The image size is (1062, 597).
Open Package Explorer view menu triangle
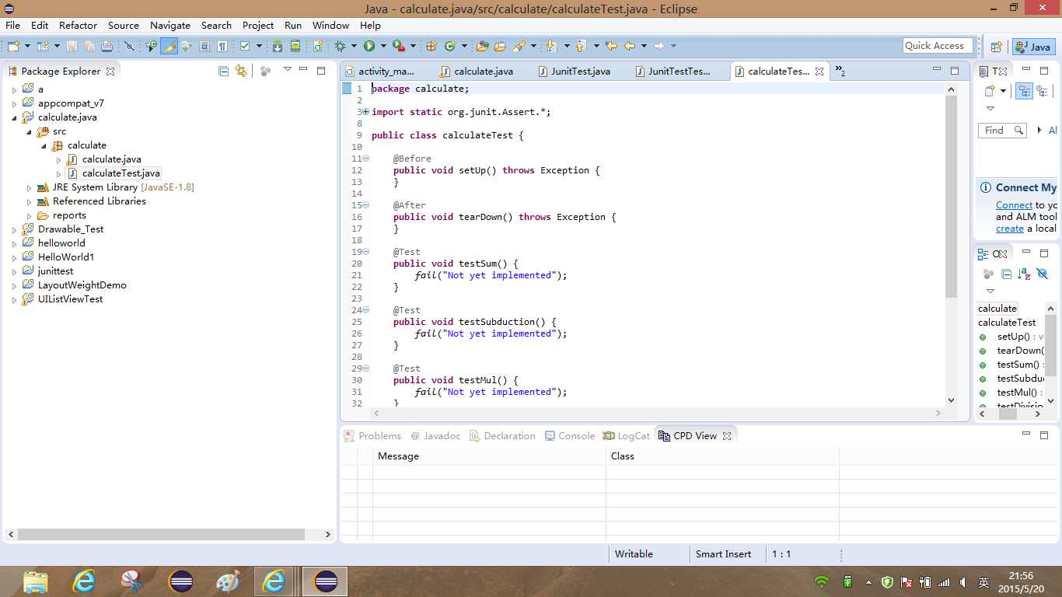287,70
